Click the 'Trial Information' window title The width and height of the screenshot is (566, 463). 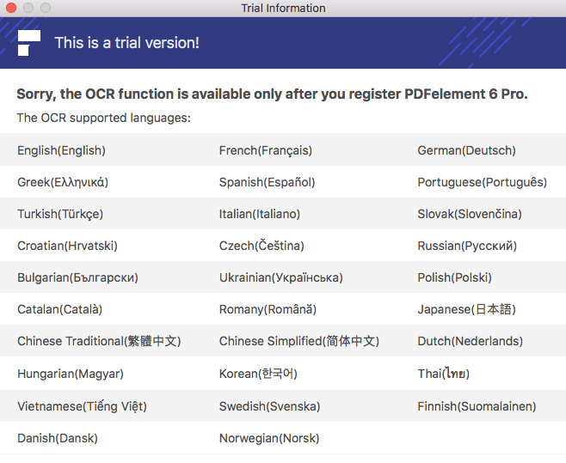pyautogui.click(x=283, y=8)
